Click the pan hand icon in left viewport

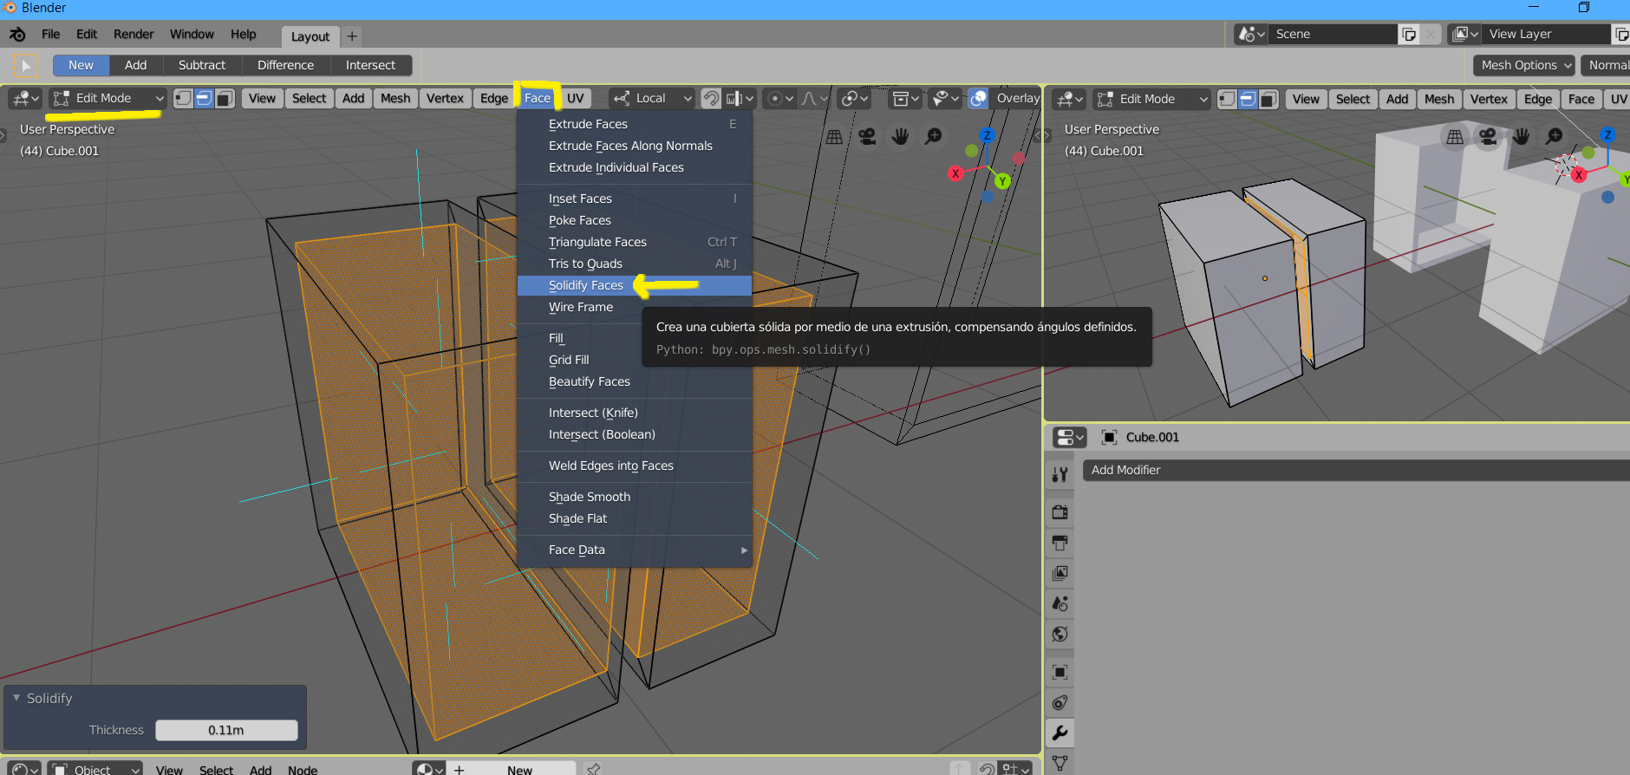[x=900, y=136]
